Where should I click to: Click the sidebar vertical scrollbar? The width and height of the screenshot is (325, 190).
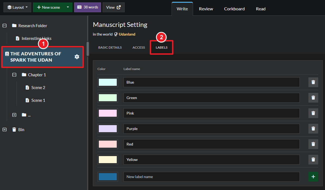[88, 49]
